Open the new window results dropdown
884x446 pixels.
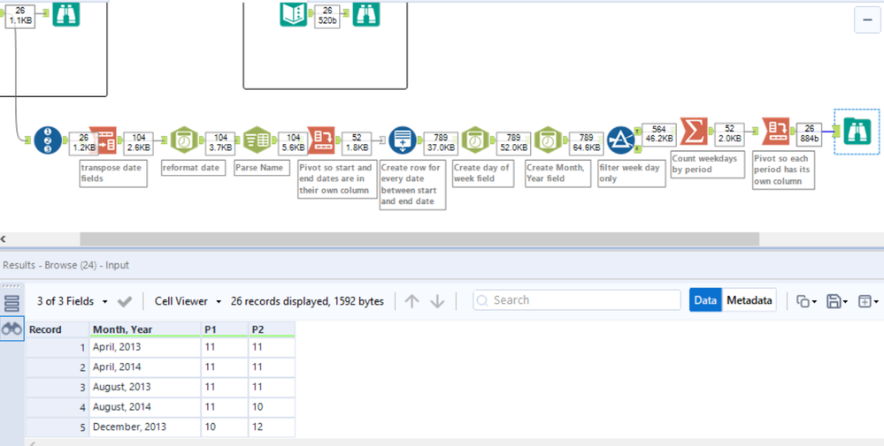868,301
